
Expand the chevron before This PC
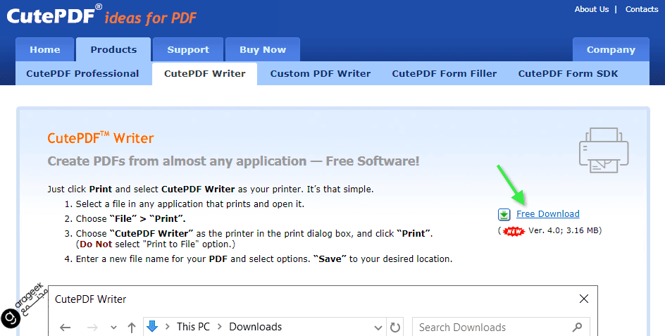tap(168, 327)
